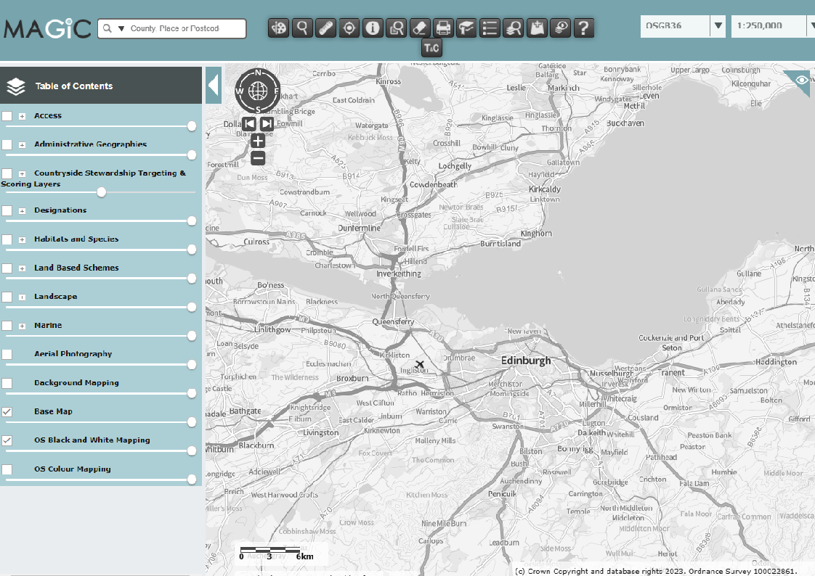The image size is (815, 576).
Task: Open the OSGB36 coordinate system dropdown
Action: (x=718, y=26)
